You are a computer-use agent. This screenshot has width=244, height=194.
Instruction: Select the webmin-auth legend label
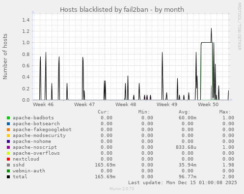[29, 171]
